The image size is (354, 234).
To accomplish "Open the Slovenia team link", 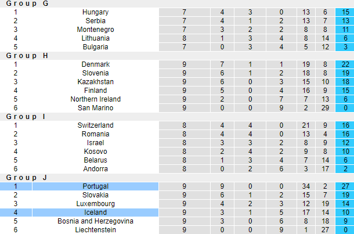I will [x=95, y=73].
